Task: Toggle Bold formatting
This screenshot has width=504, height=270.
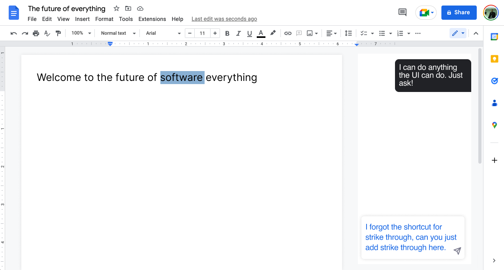Action: (227, 34)
